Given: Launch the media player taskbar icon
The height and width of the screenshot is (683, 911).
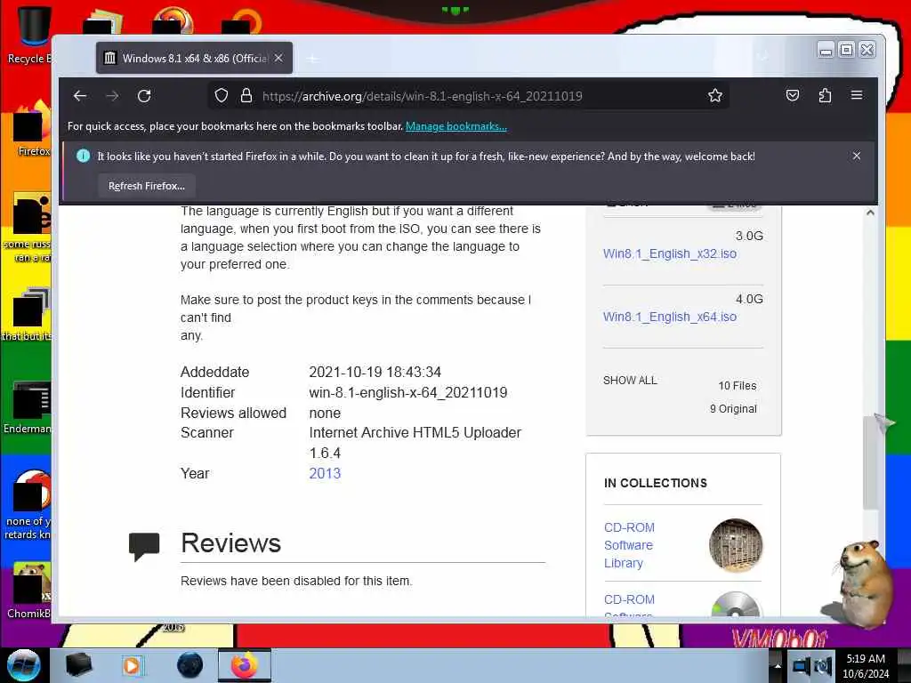Looking at the screenshot, I should (x=133, y=665).
